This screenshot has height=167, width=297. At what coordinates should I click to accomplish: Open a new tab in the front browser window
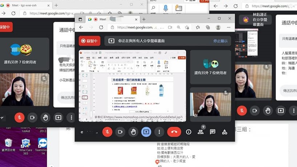pyautogui.click(x=144, y=19)
